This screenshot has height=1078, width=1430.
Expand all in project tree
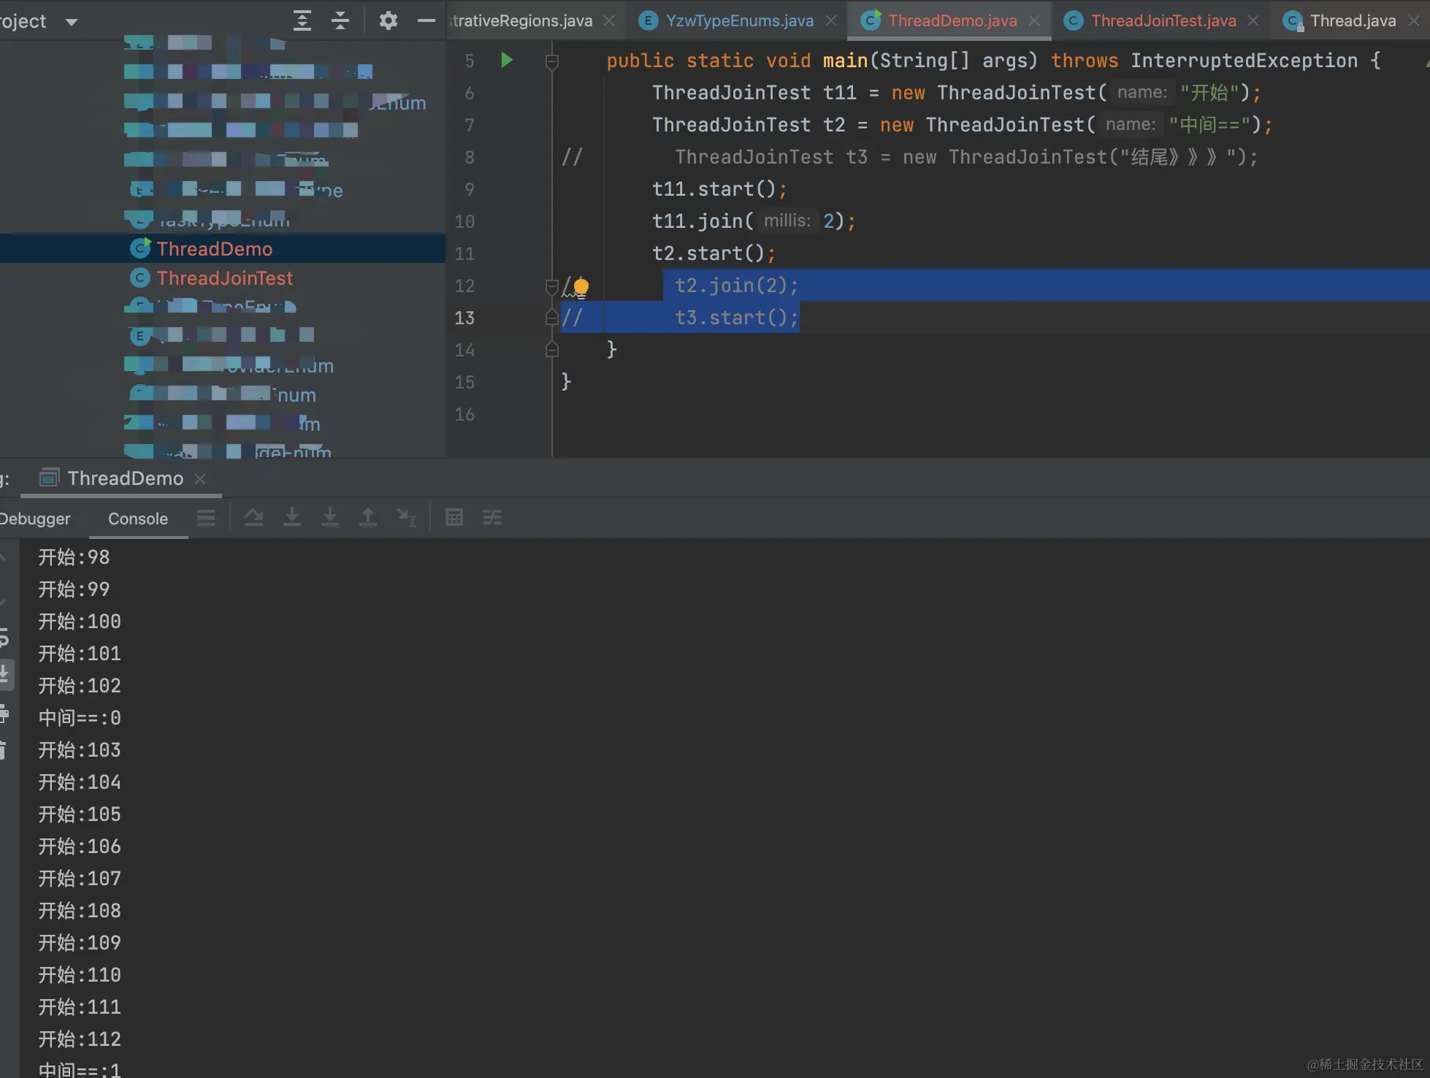(302, 20)
